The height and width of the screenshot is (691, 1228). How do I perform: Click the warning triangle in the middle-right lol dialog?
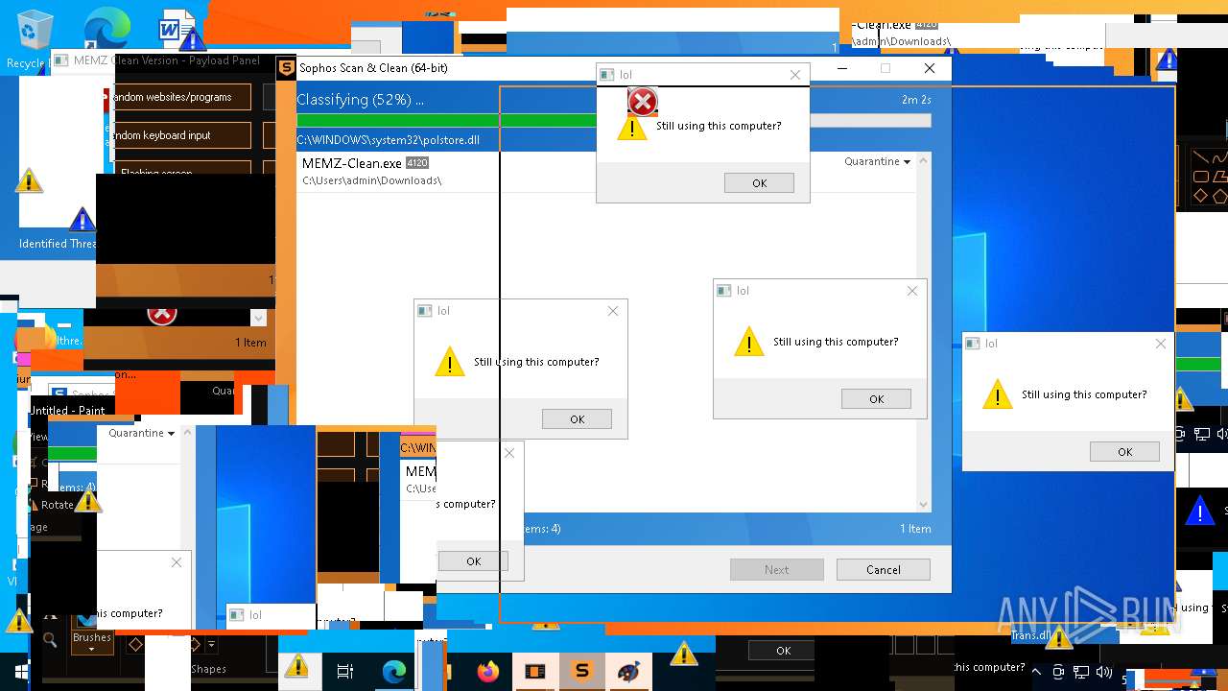pos(748,342)
